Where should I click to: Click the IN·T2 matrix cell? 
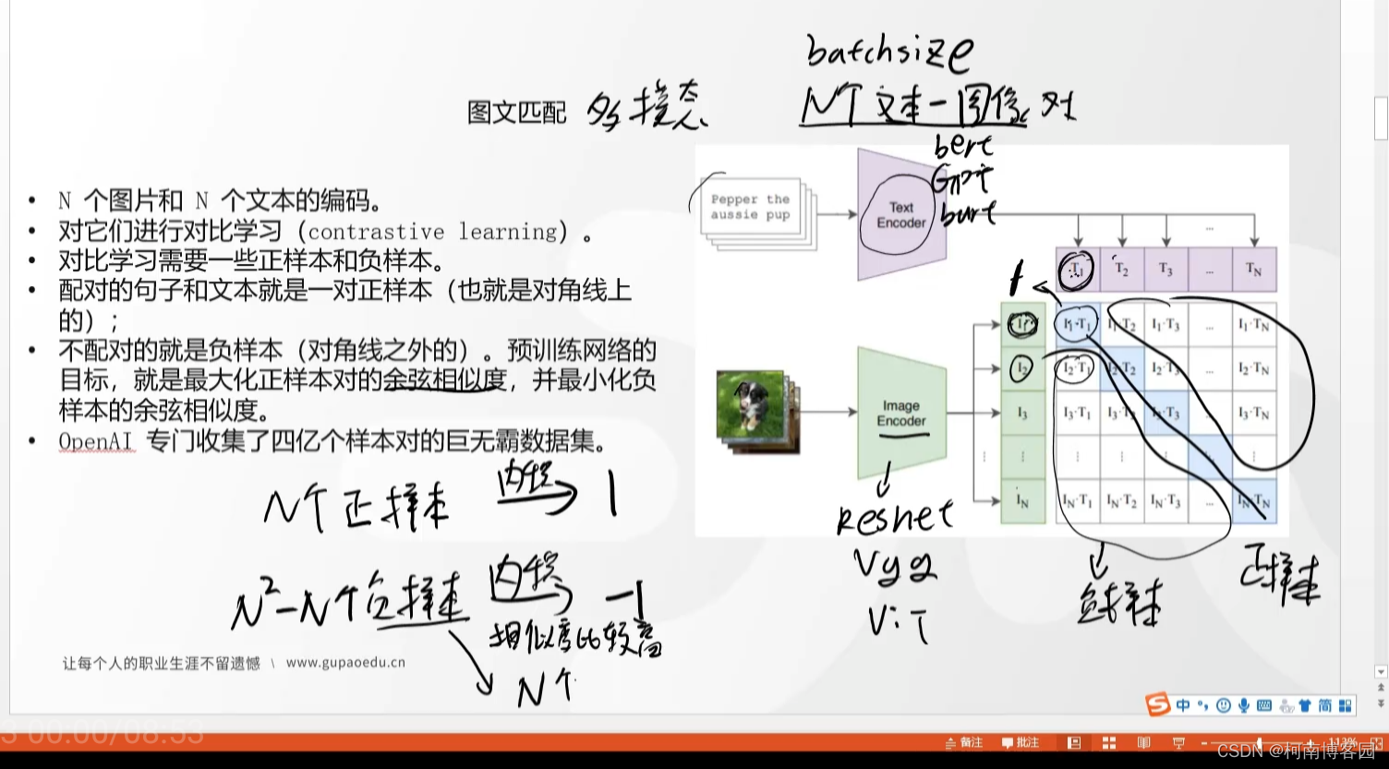pyautogui.click(x=1122, y=501)
